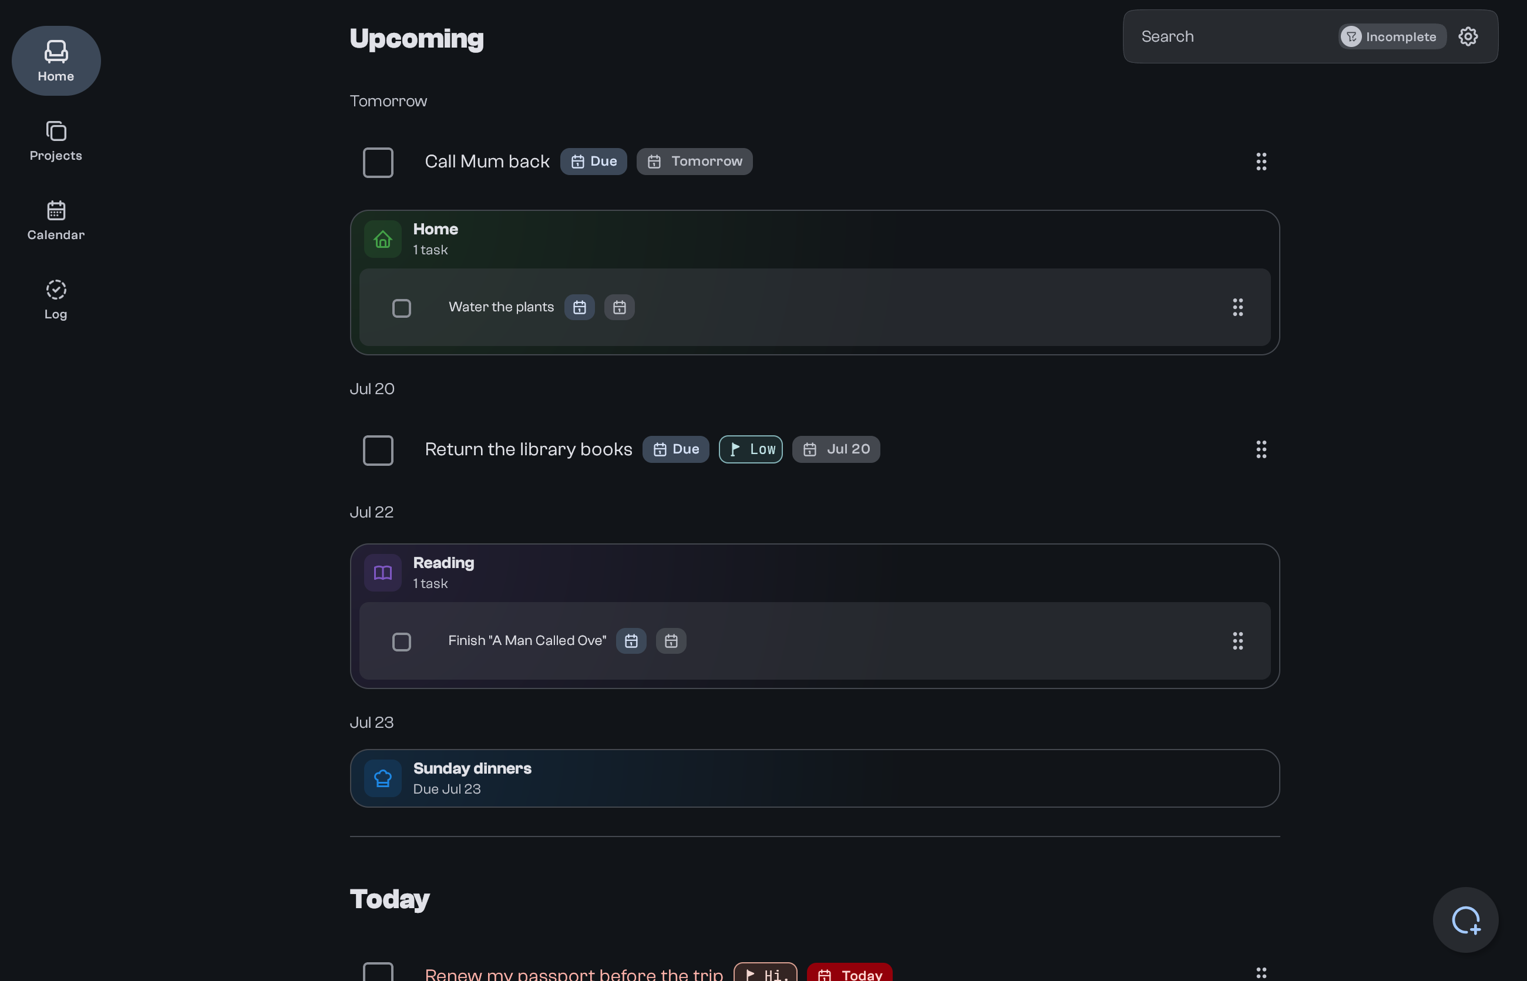Click red Today badge on passport task
The image size is (1527, 981).
click(849, 973)
